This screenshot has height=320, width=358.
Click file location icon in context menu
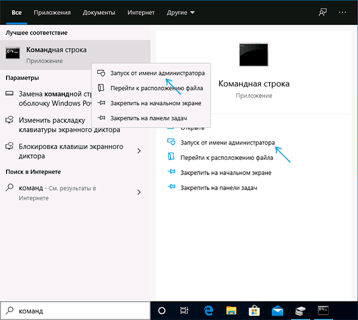point(101,88)
